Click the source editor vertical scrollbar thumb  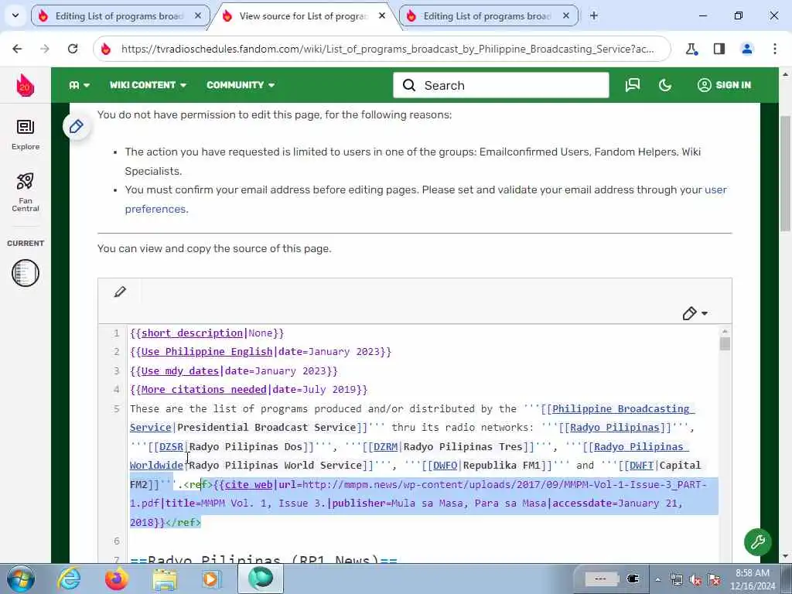pos(725,344)
